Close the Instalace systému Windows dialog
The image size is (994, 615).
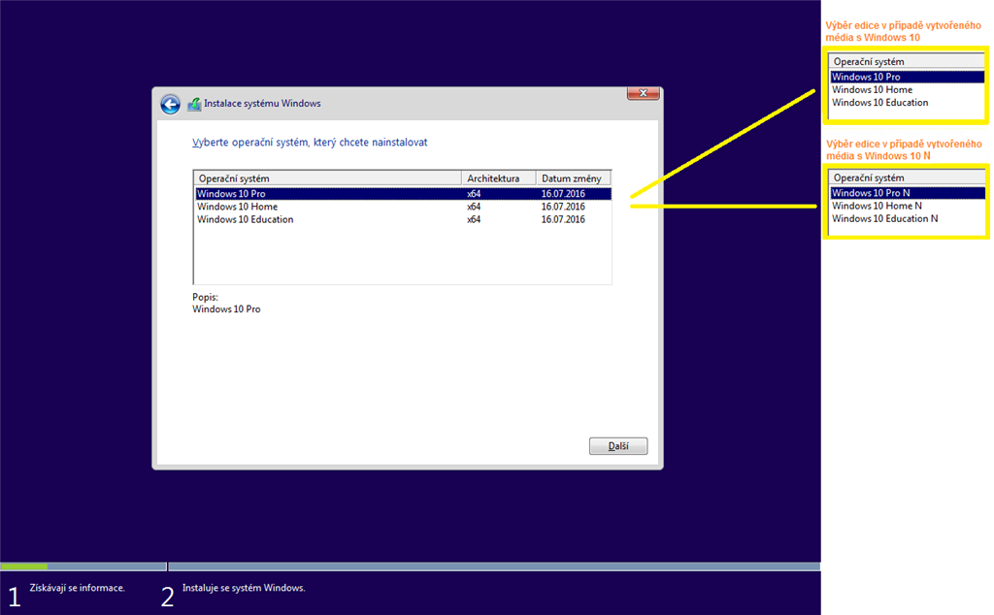pyautogui.click(x=643, y=93)
